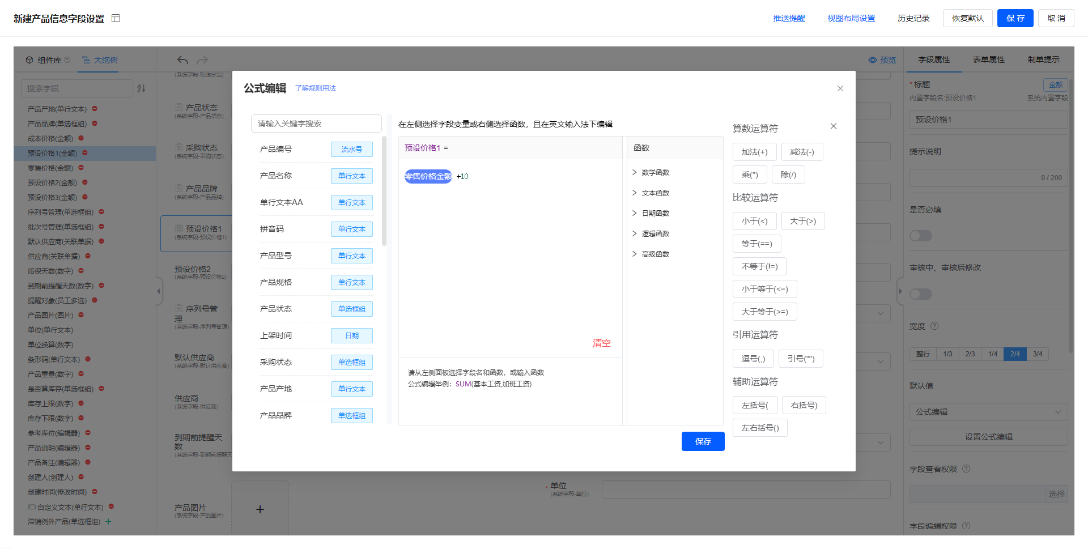Image resolution: width=1088 pixels, height=549 pixels.
Task: Toggle the 是否必填 switch
Action: (921, 236)
